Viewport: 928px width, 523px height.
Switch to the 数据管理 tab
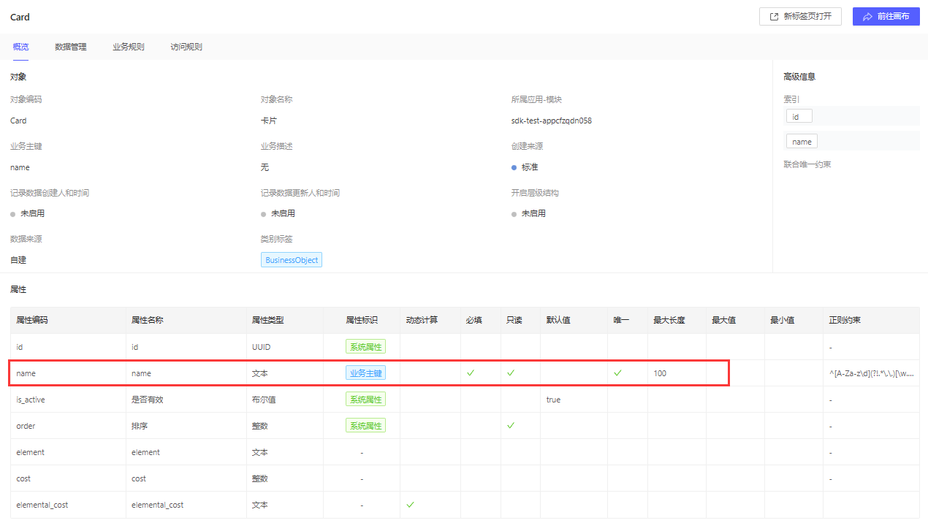[x=70, y=47]
